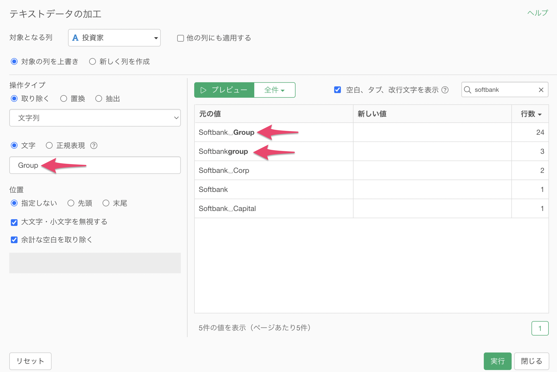557x372 pixels.
Task: Choose 抽出 operation type
Action: tap(99, 99)
